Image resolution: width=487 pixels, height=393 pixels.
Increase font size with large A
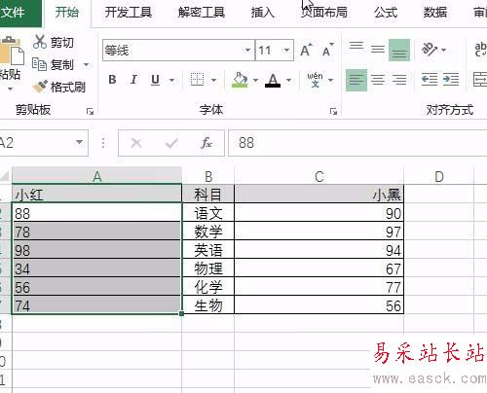pyautogui.click(x=306, y=50)
